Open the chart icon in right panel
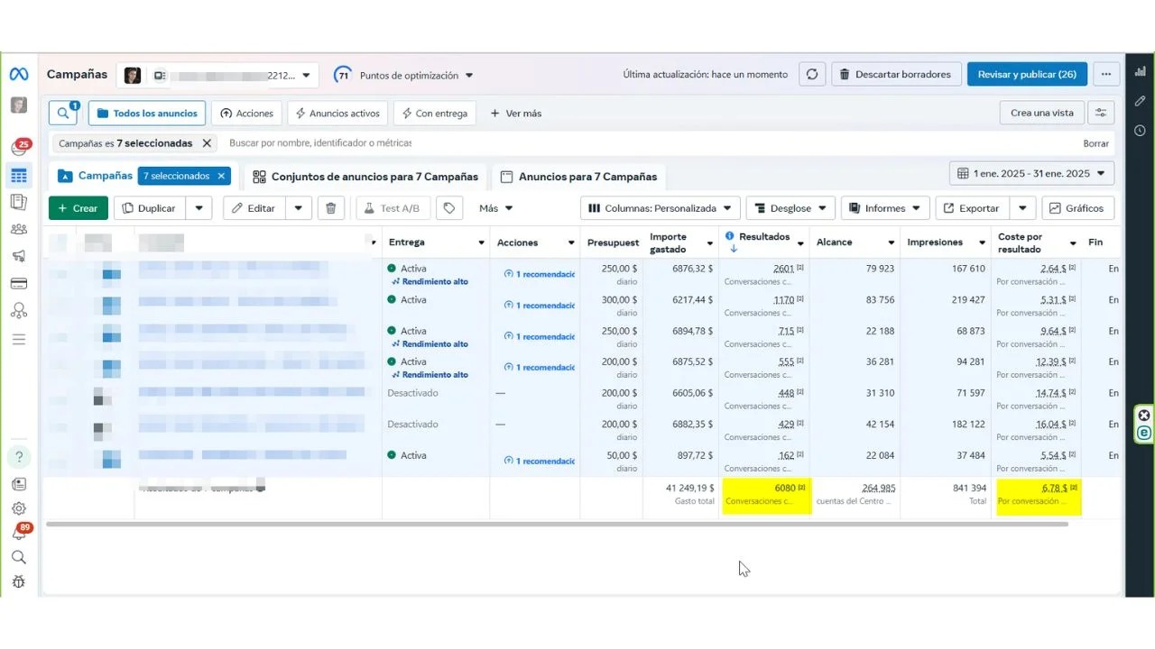Image resolution: width=1155 pixels, height=649 pixels. click(x=1140, y=71)
